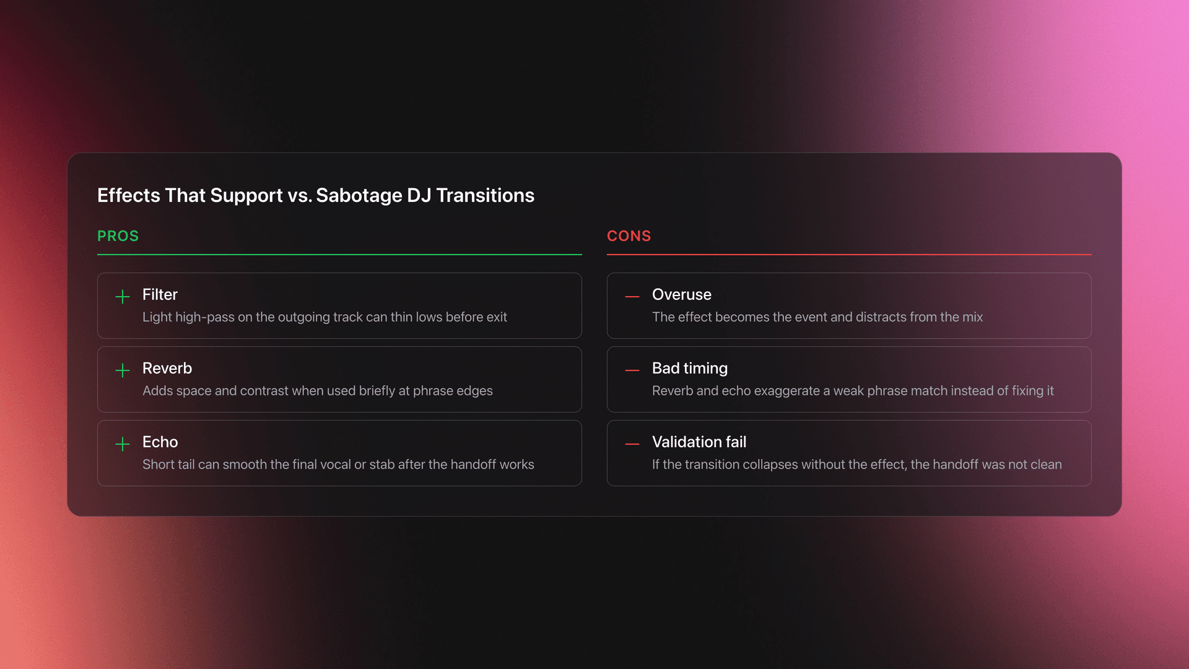Viewport: 1189px width, 669px height.
Task: Select the minus icon beside Validation fail
Action: pyautogui.click(x=632, y=444)
